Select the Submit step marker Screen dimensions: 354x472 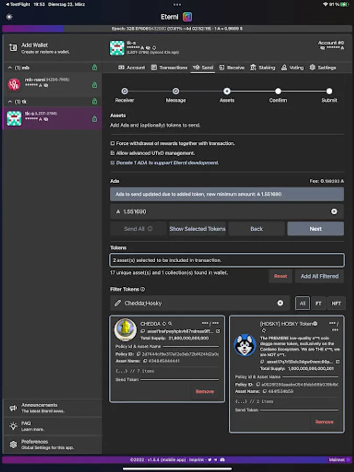(329, 91)
